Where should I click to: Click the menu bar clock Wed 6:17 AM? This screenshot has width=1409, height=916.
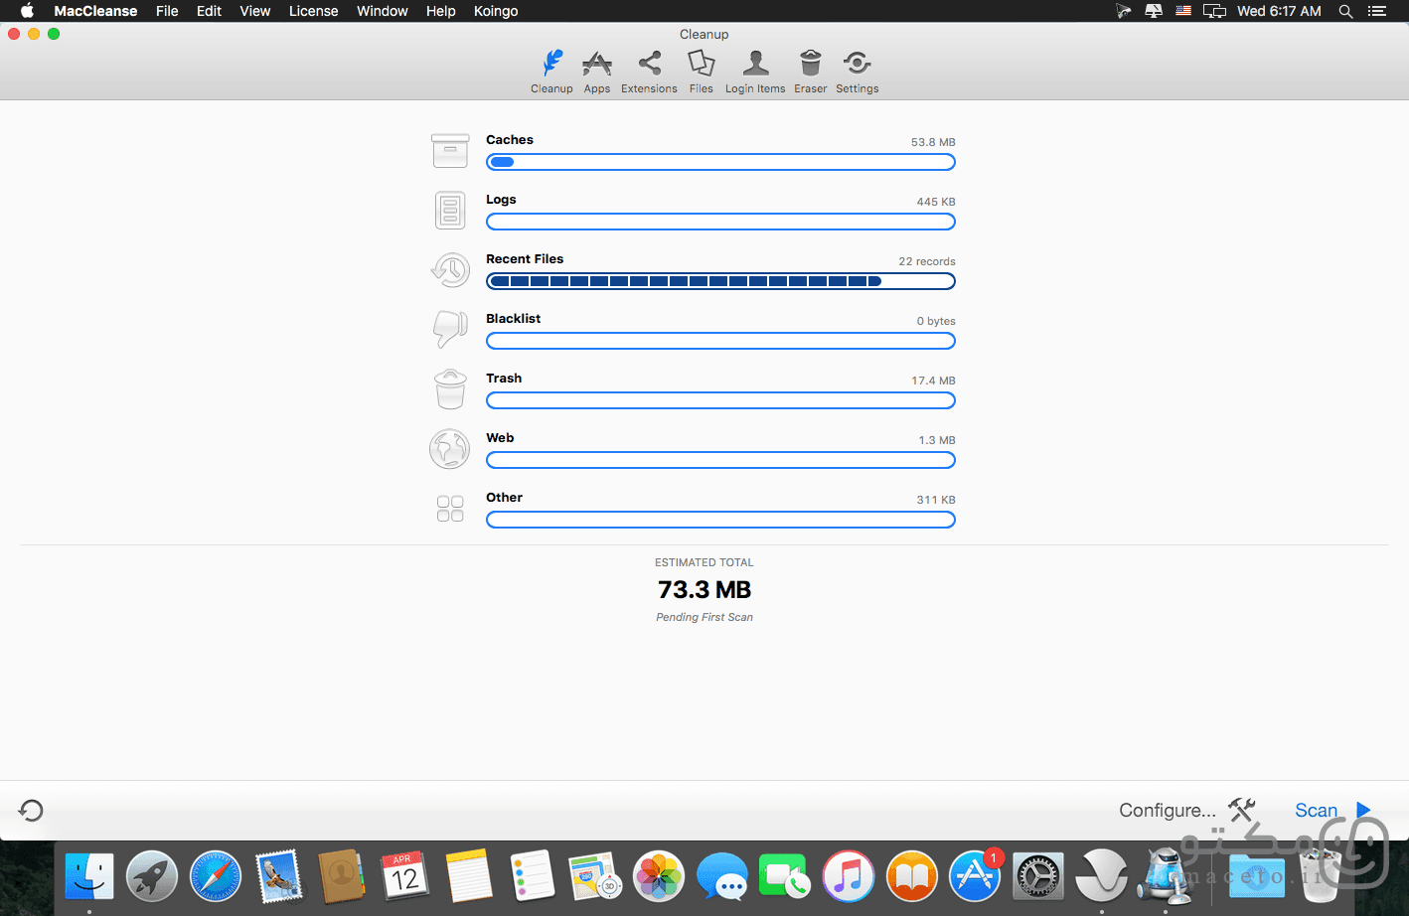click(1279, 11)
